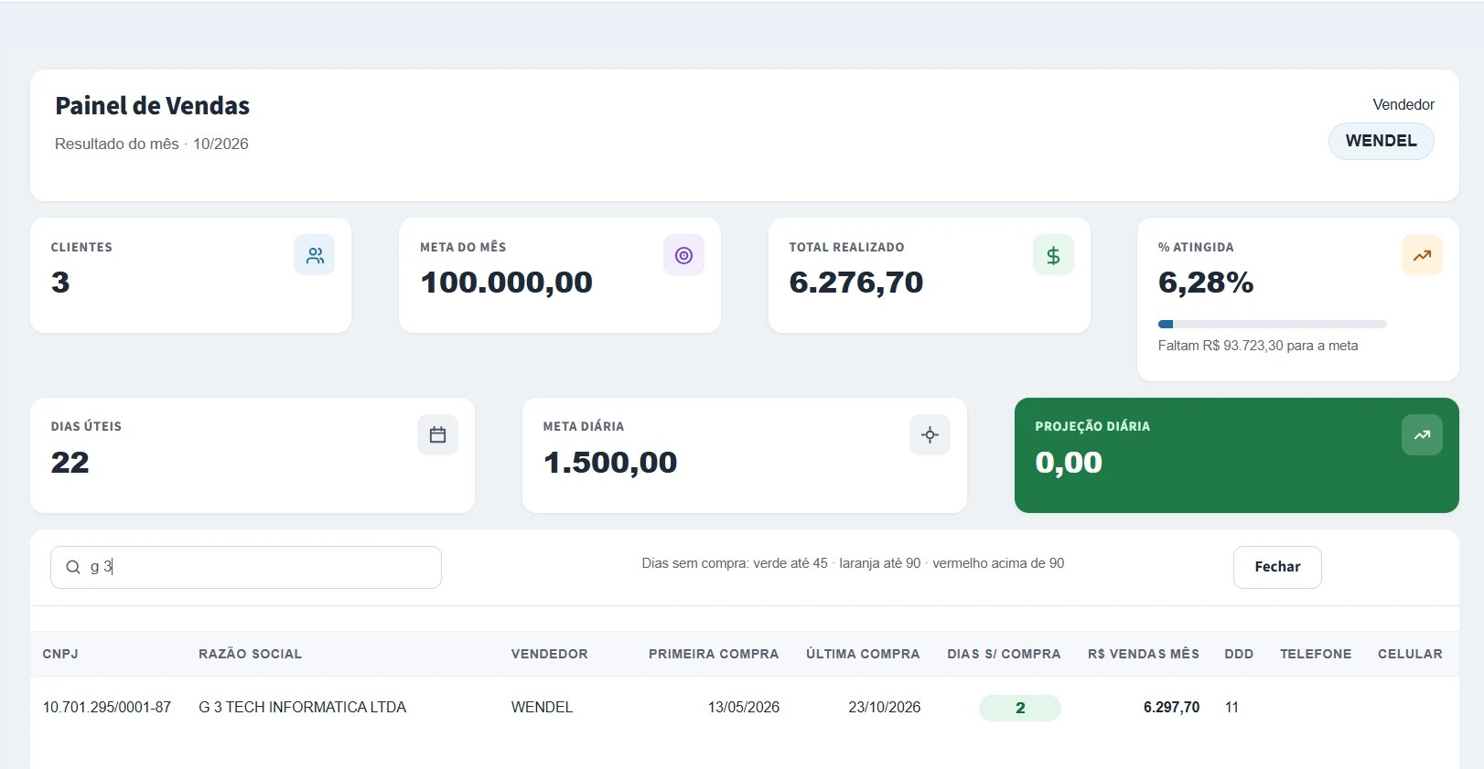Image resolution: width=1484 pixels, height=769 pixels.
Task: Click "Faltam R$ 93.723,30 para a meta" text
Action: click(x=1258, y=346)
